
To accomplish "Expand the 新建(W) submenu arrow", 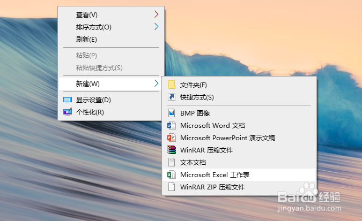I will click(156, 83).
